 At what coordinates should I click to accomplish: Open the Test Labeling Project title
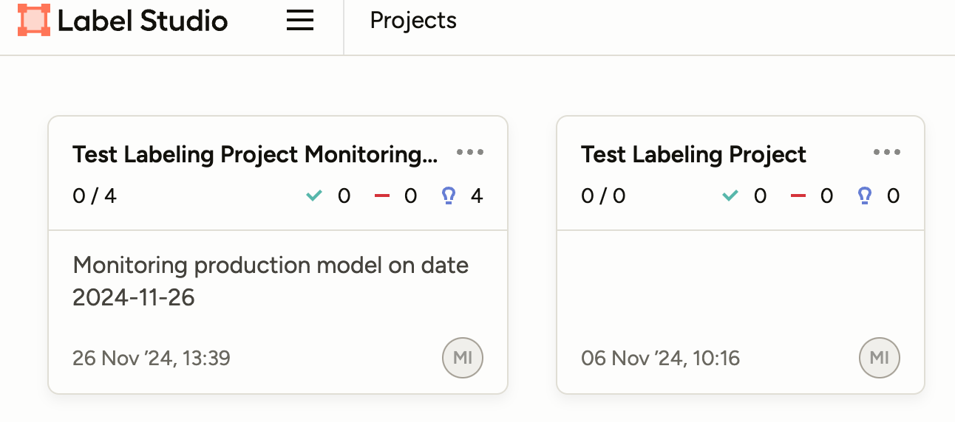(693, 155)
